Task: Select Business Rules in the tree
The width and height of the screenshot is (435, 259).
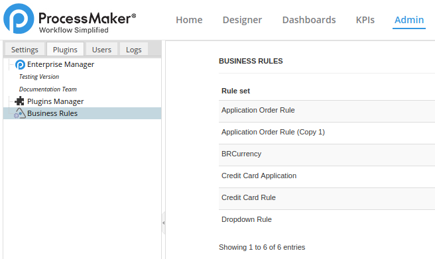Action: (52, 113)
